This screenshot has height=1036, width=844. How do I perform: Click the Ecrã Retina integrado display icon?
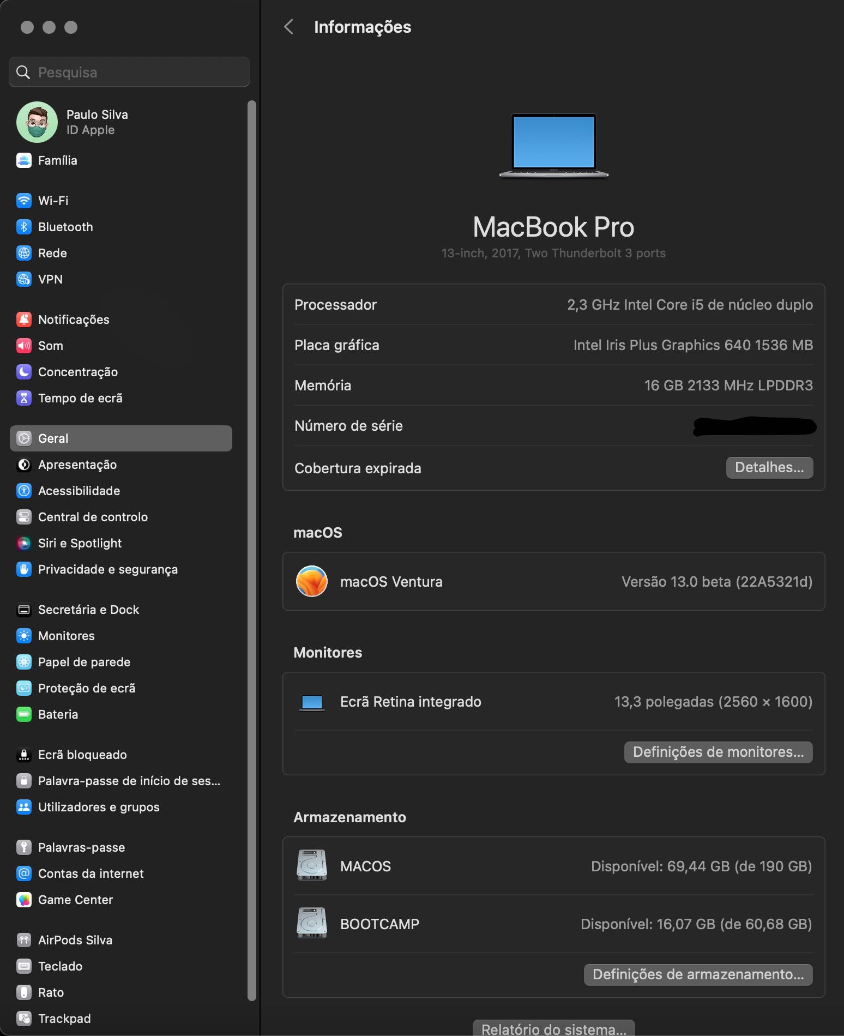312,703
